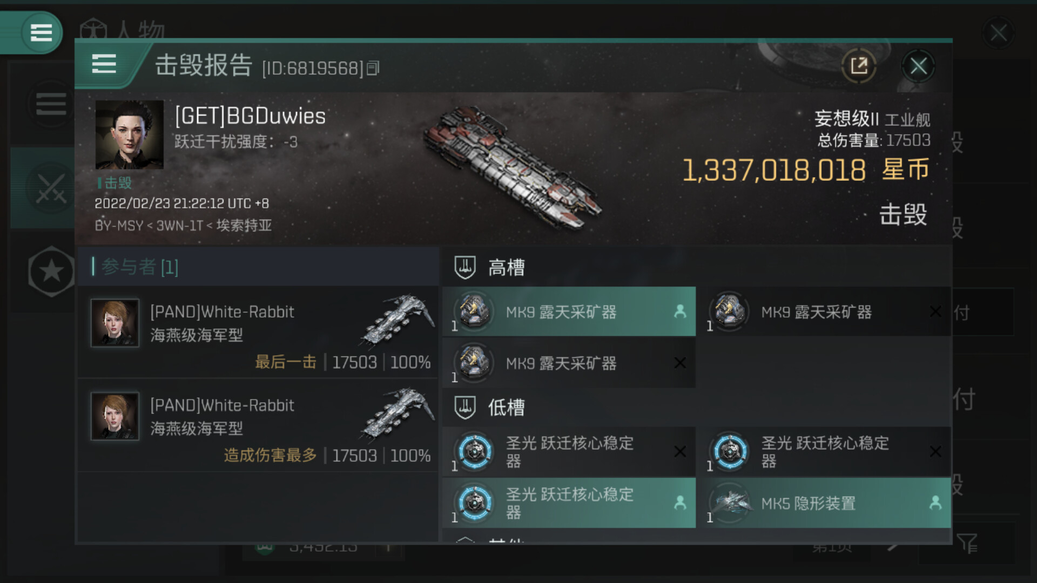Close the kill report window
Viewport: 1037px width, 583px height.
pyautogui.click(x=918, y=66)
